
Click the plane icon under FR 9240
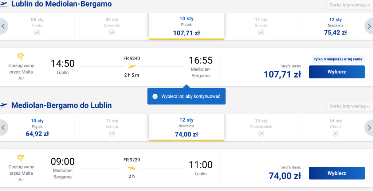point(131,66)
